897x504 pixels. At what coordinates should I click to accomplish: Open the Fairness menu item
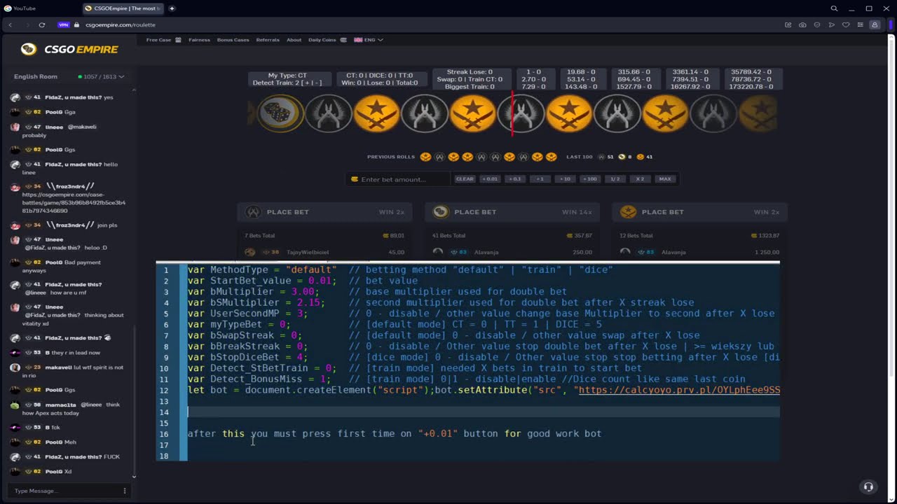pyautogui.click(x=199, y=40)
